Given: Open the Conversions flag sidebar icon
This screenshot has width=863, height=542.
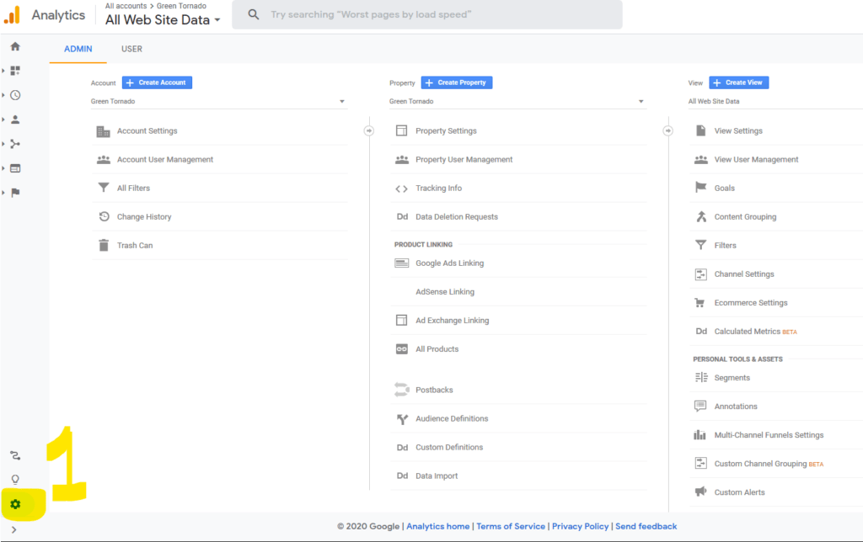Looking at the screenshot, I should 15,193.
